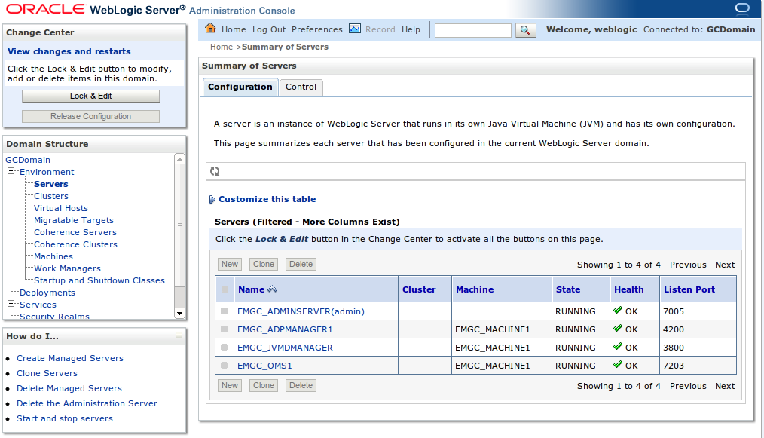Click the green check in EMGC_JVMDMANAGER row

pos(618,346)
